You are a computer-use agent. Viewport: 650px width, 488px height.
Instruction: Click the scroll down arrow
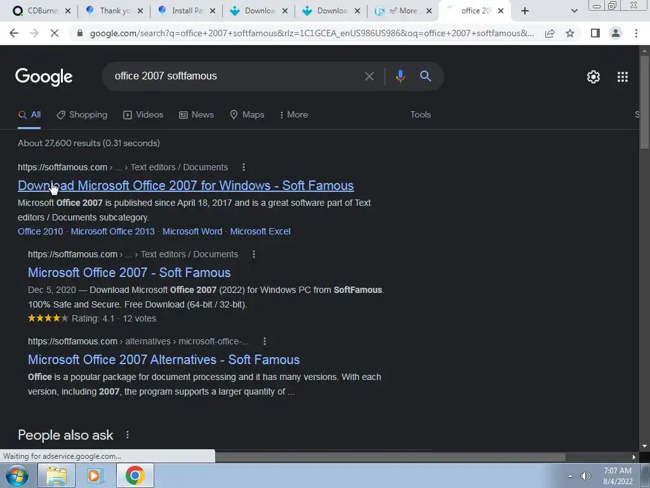click(644, 446)
